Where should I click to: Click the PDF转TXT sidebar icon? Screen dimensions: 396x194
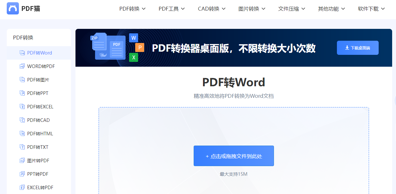coord(22,147)
